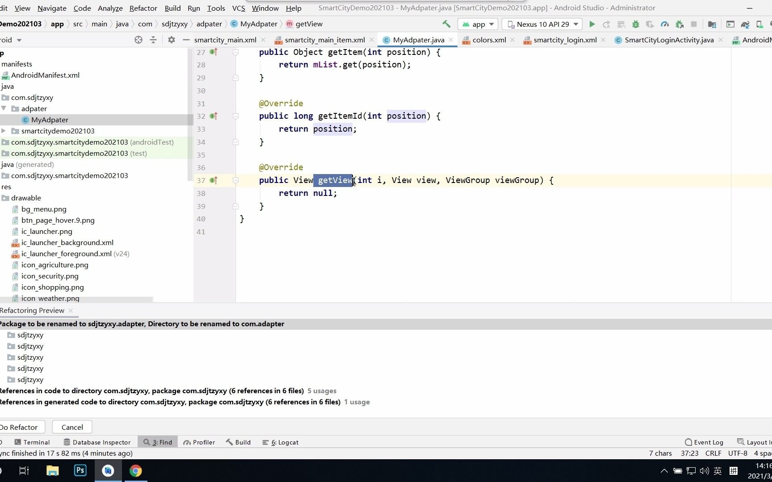Select AndroidManifest.xml in project tree
The image size is (772, 482).
45,75
